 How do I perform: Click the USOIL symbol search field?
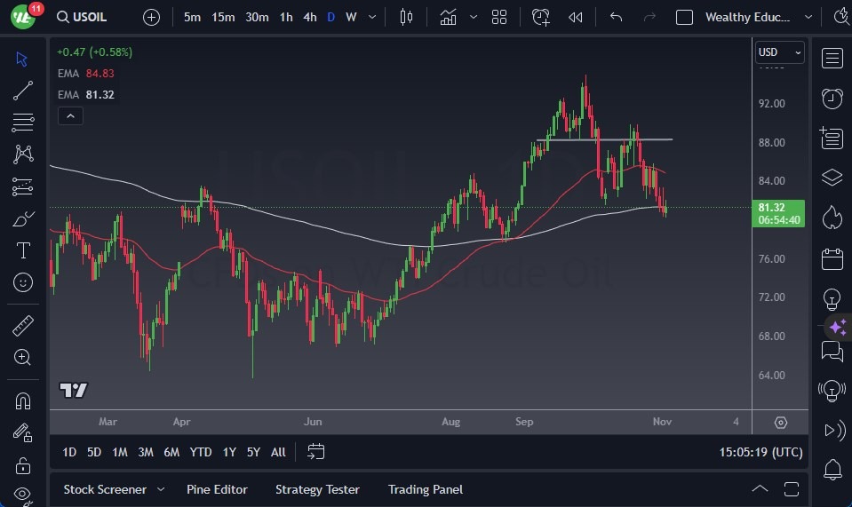point(86,17)
